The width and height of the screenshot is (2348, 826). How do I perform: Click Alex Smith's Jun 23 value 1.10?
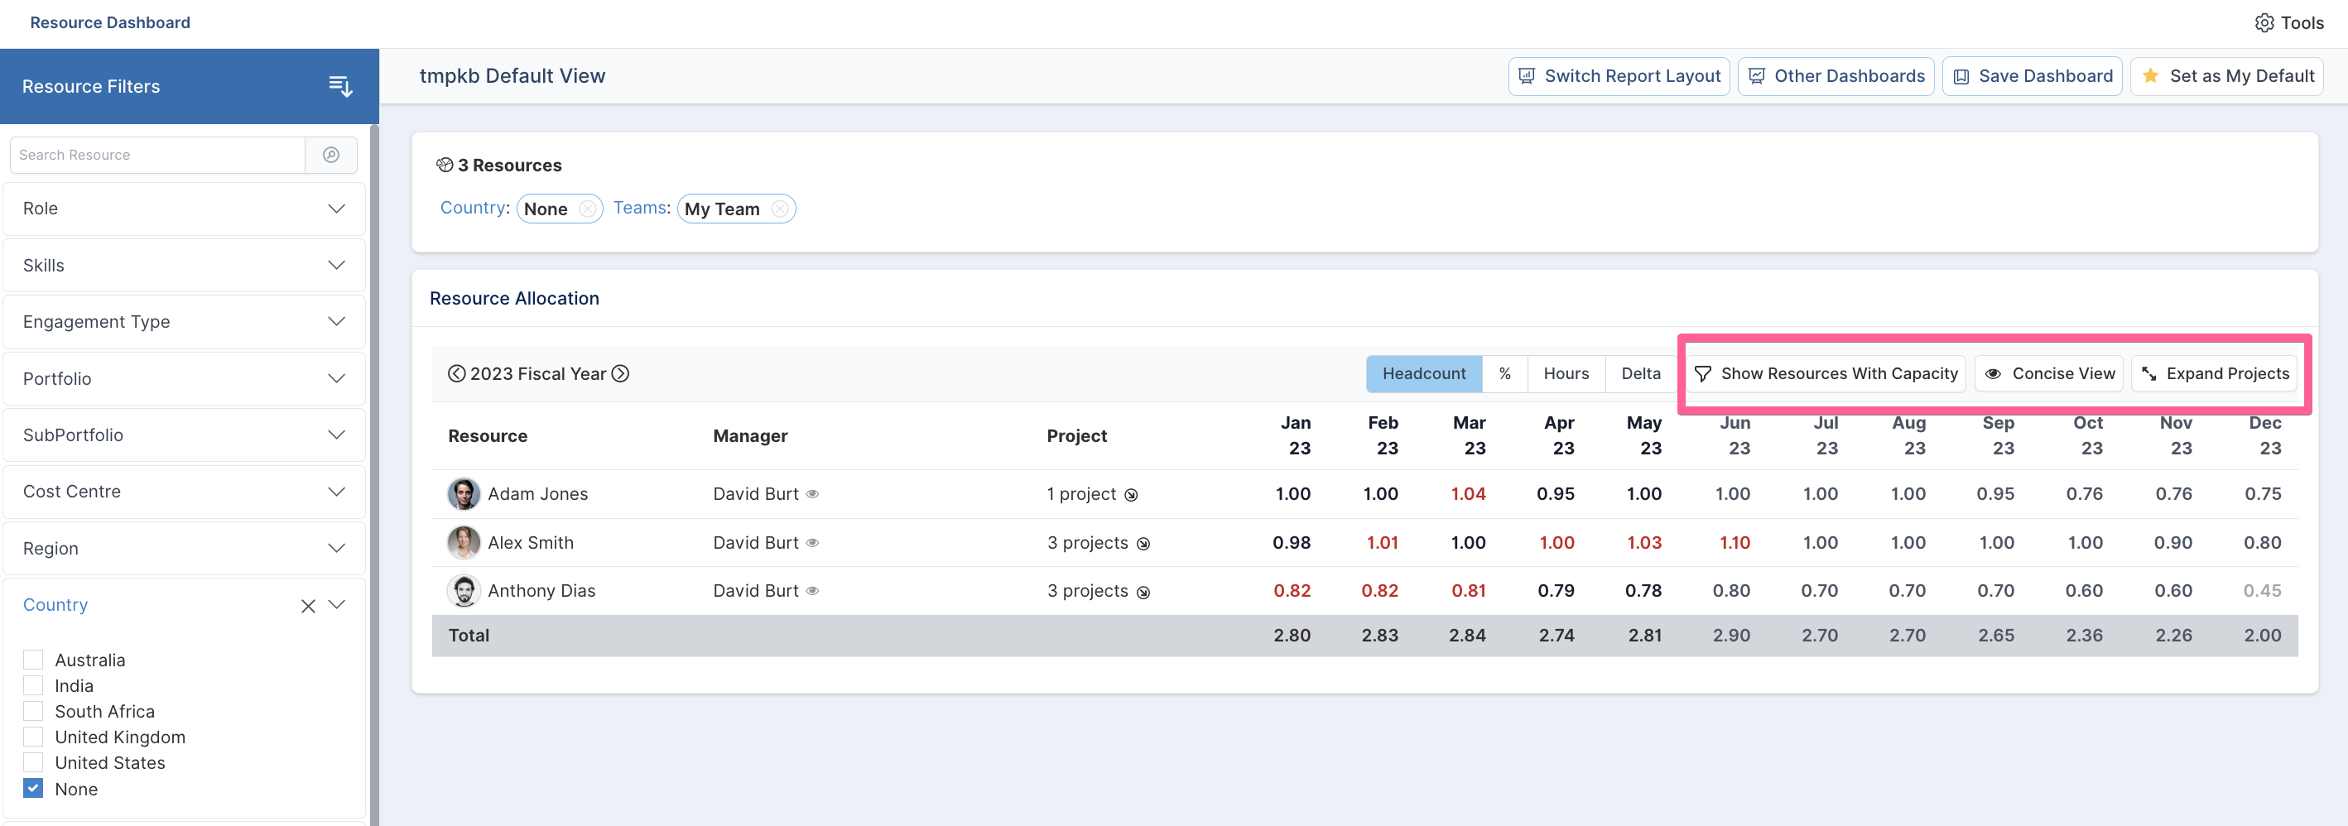coord(1735,543)
